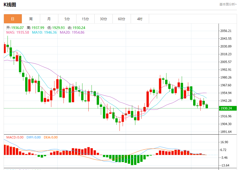
Task: Select the 日 daily chart tab
Action: [13, 19]
